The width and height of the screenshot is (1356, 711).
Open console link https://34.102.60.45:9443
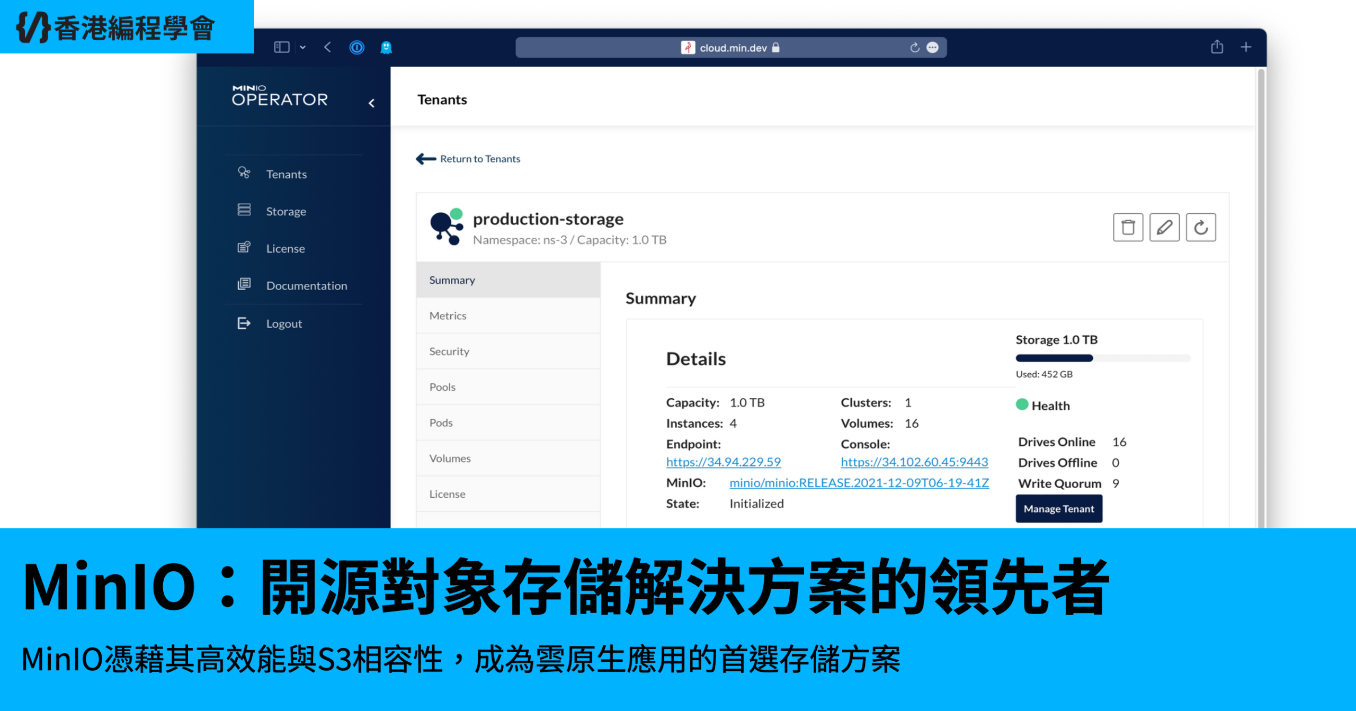coord(914,462)
